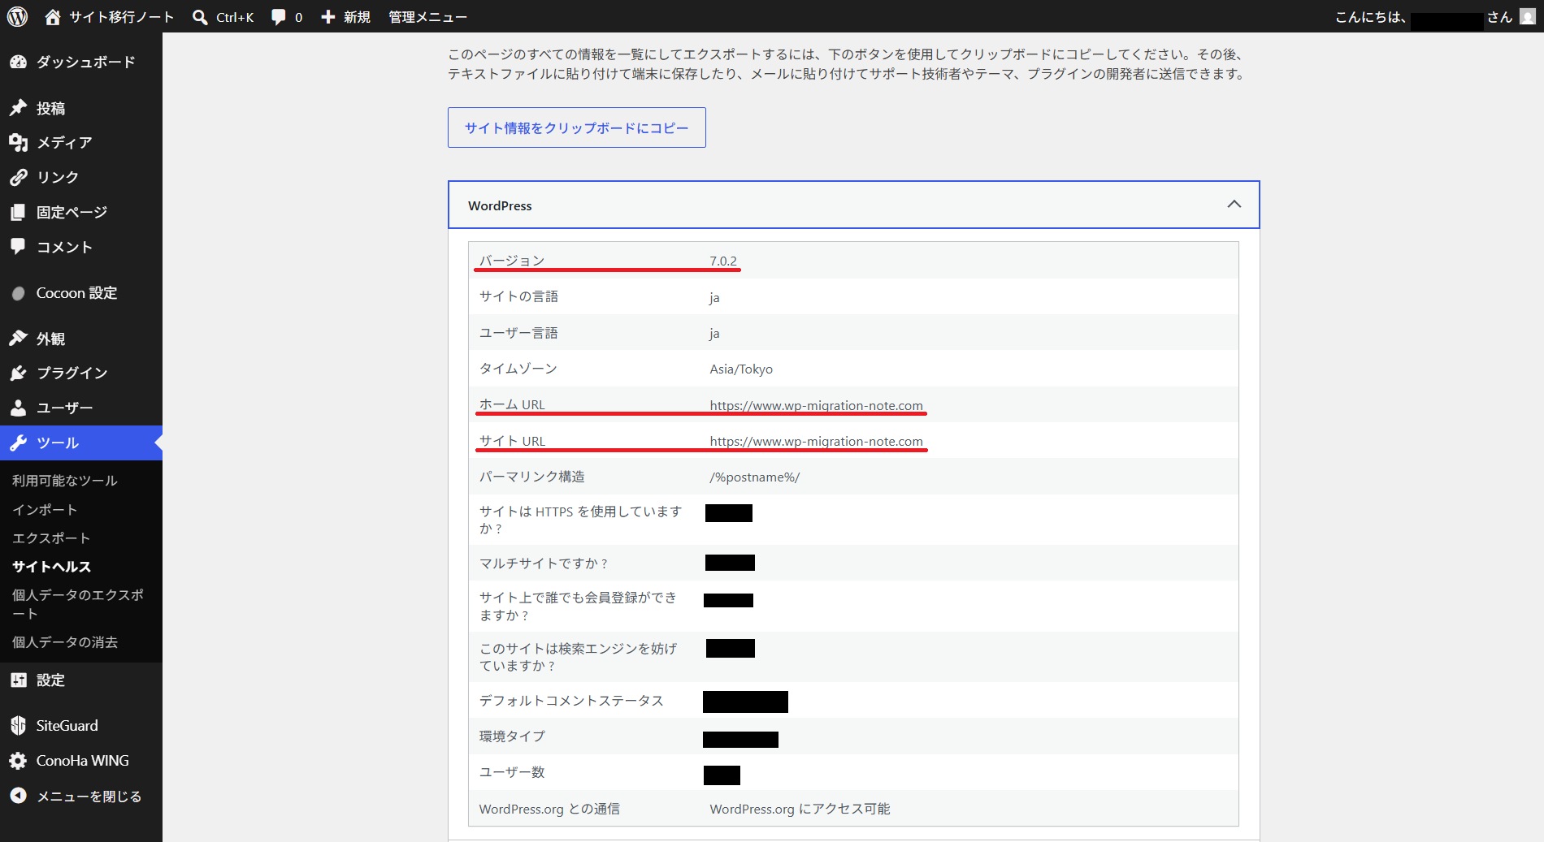Collapse the WordPress accordion section
Image resolution: width=1544 pixels, height=842 pixels.
(x=853, y=205)
